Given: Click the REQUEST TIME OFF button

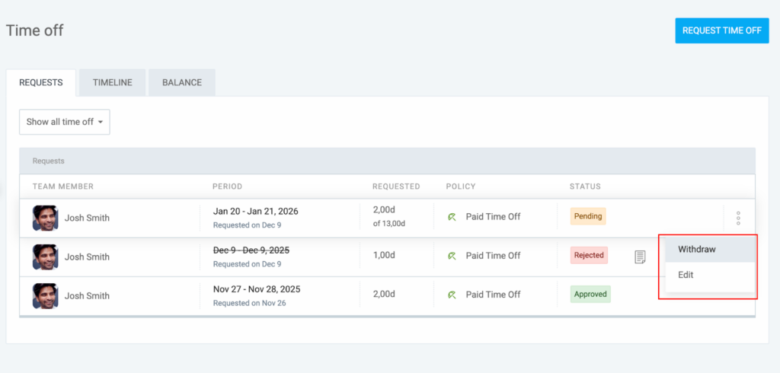Looking at the screenshot, I should click(x=721, y=30).
